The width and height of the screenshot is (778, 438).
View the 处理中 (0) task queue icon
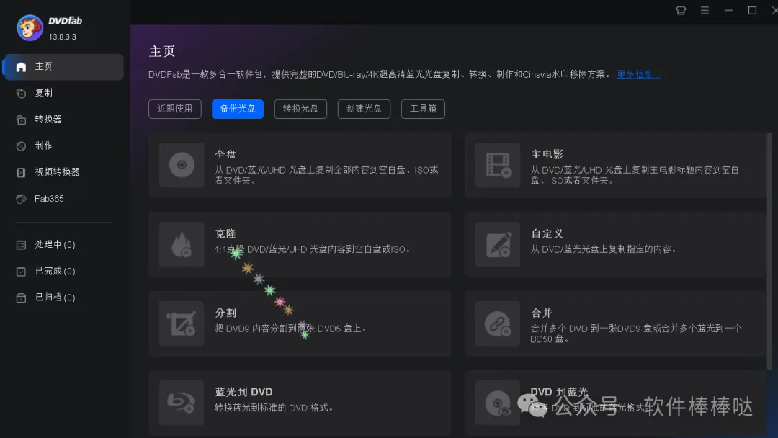click(21, 245)
